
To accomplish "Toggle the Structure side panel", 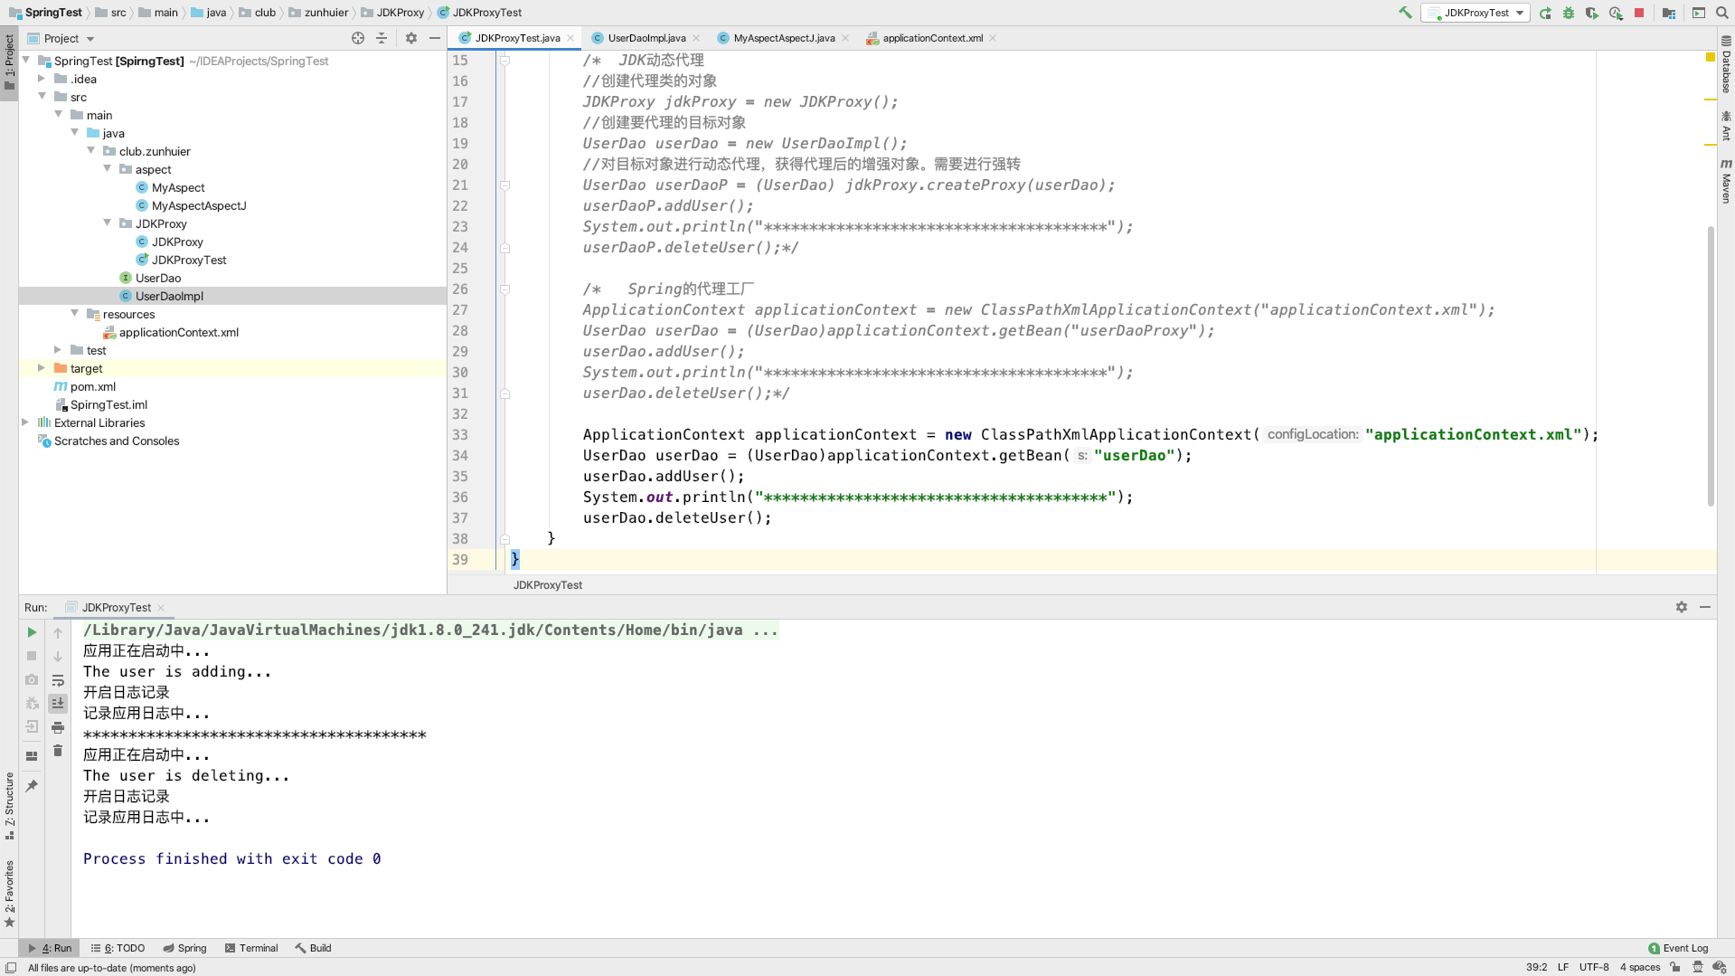I will coord(9,804).
